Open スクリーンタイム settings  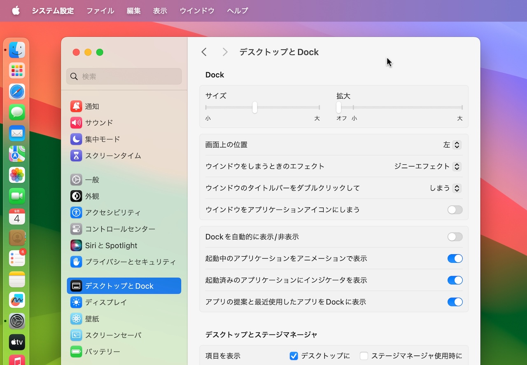124,156
